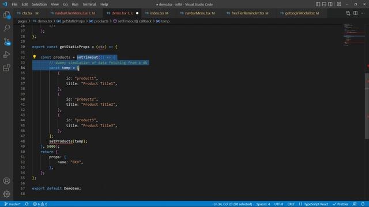Change line endings via CRLF
Viewport: 369px width, 207px height.
coord(291,204)
